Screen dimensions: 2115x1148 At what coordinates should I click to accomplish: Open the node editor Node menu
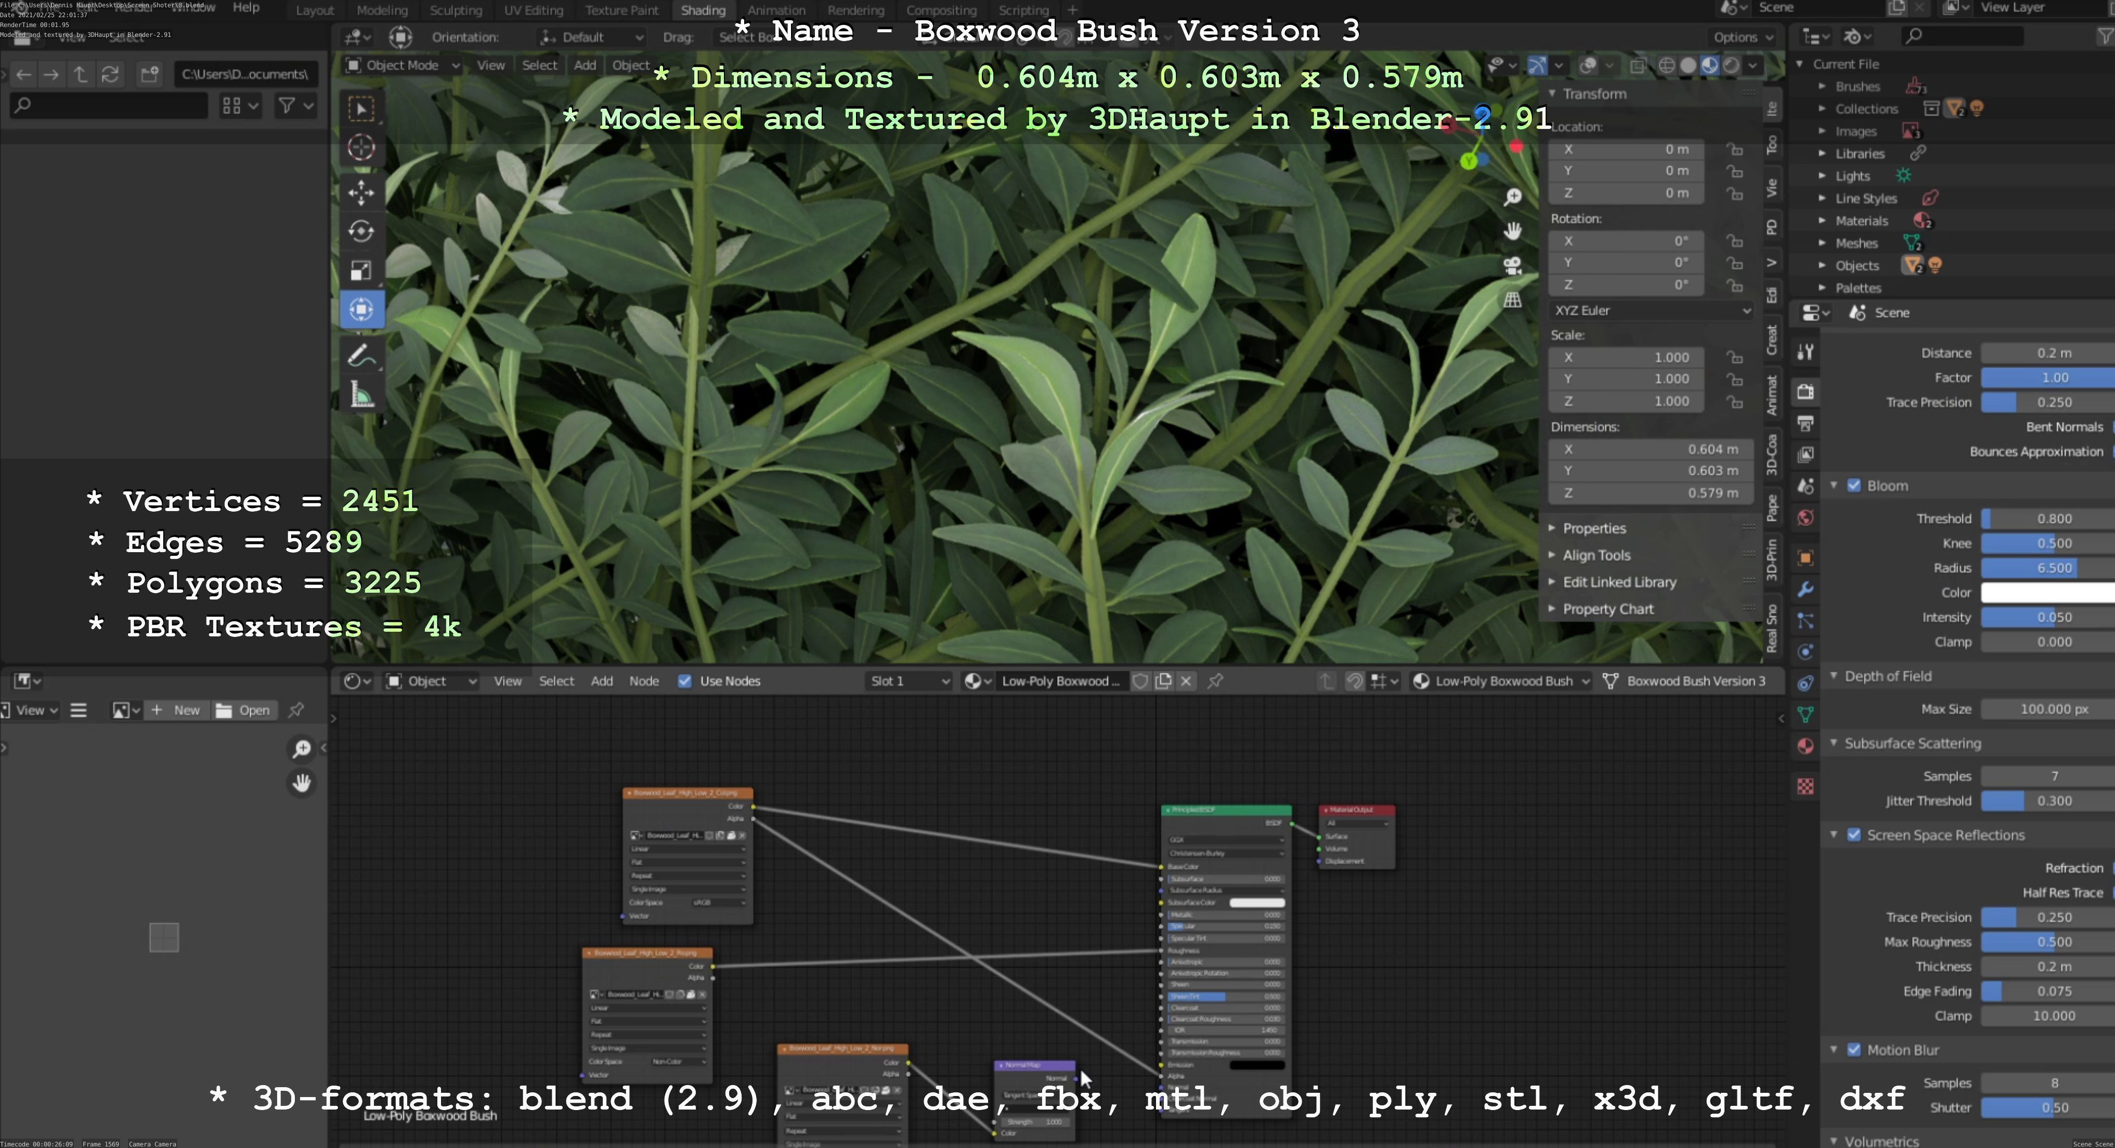644,681
